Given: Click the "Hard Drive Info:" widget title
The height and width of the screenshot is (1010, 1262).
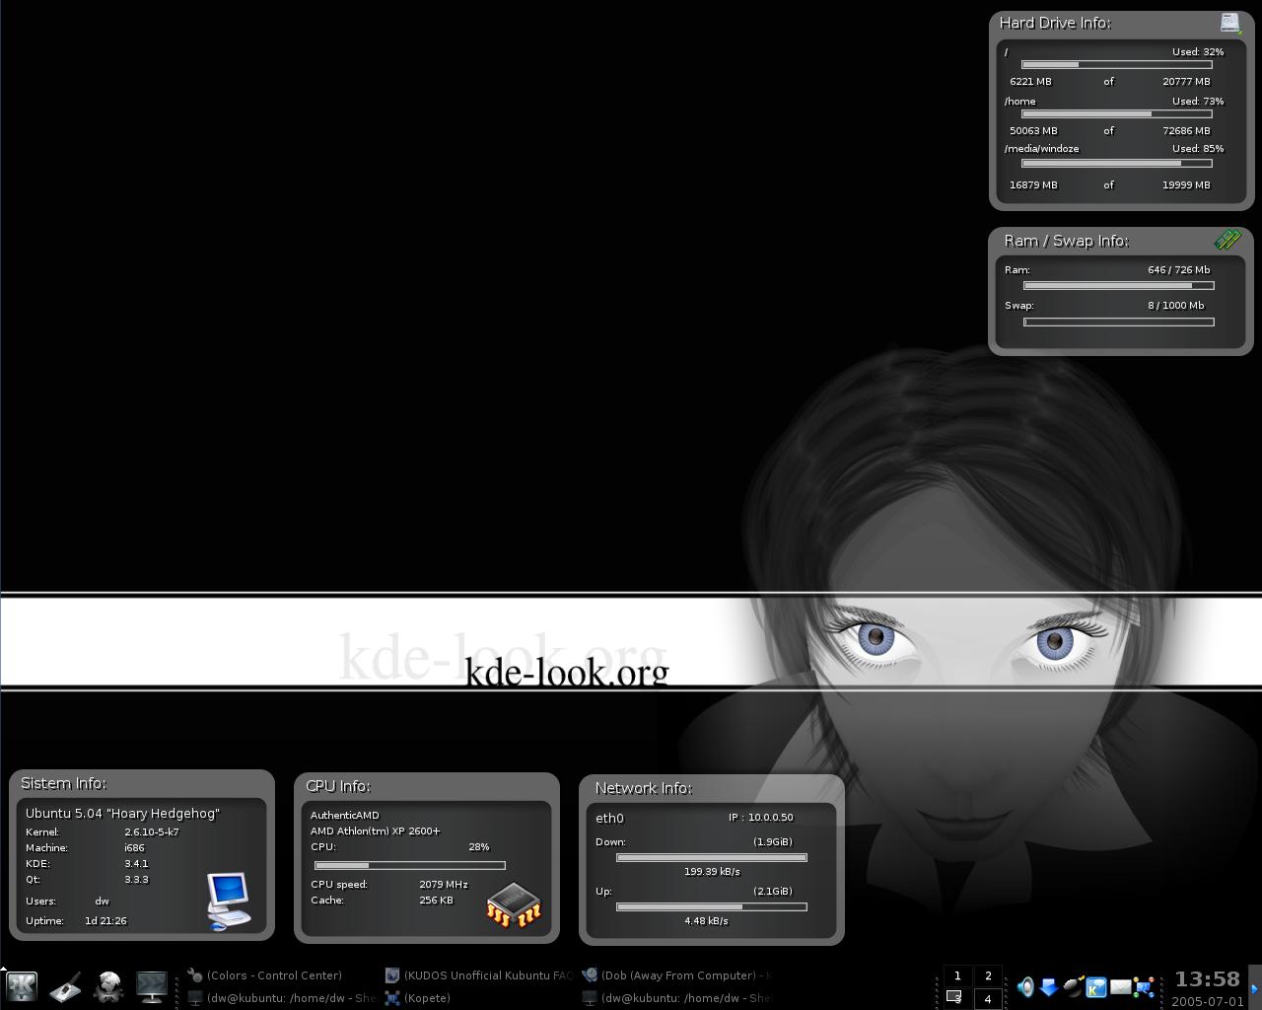Looking at the screenshot, I should point(1055,23).
